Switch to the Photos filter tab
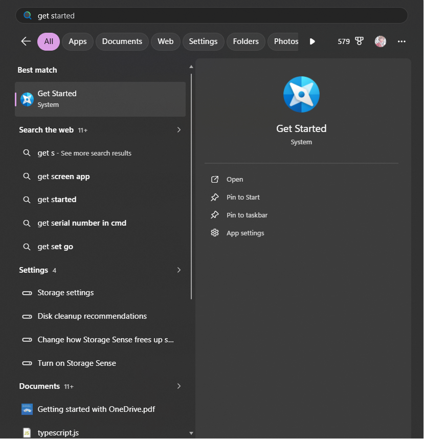The width and height of the screenshot is (424, 439). pyautogui.click(x=283, y=41)
